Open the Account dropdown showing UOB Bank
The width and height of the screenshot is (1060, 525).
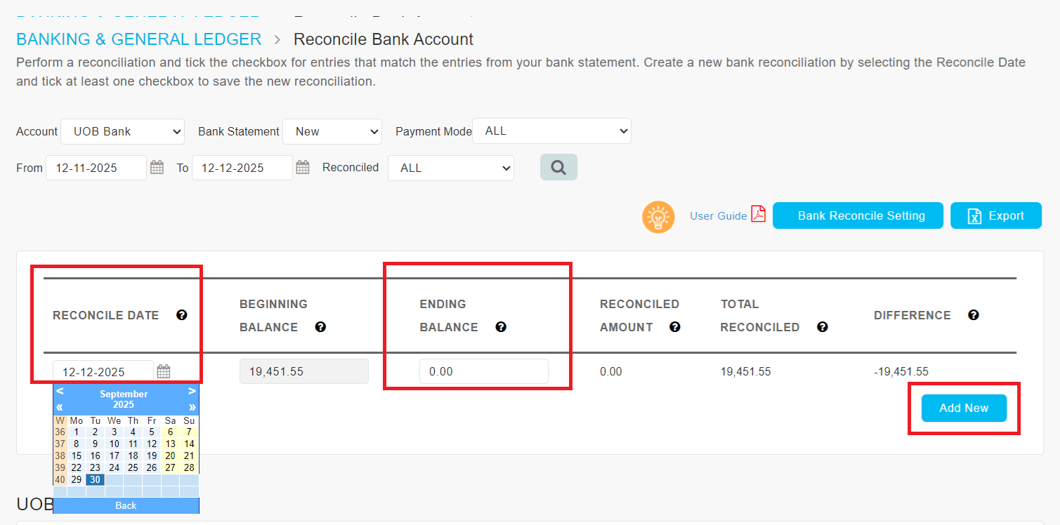(x=122, y=131)
